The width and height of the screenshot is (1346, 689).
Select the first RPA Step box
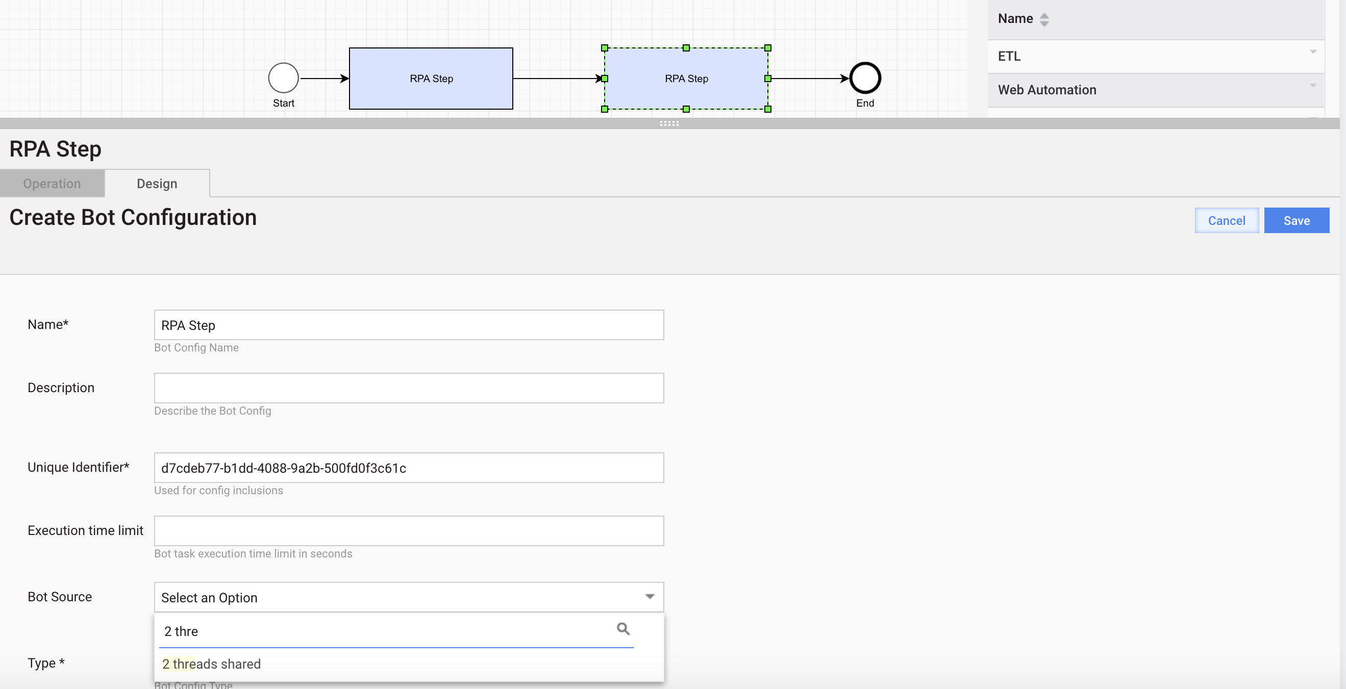[x=431, y=79]
